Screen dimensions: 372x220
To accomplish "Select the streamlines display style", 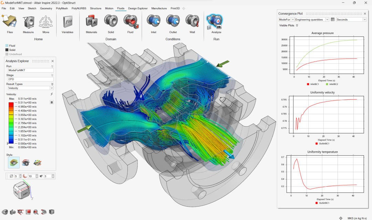I will 14,163.
